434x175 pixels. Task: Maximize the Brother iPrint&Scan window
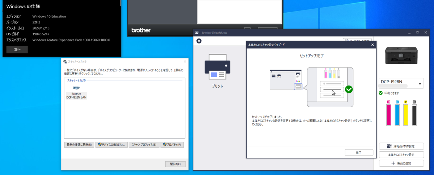pyautogui.click(x=417, y=33)
